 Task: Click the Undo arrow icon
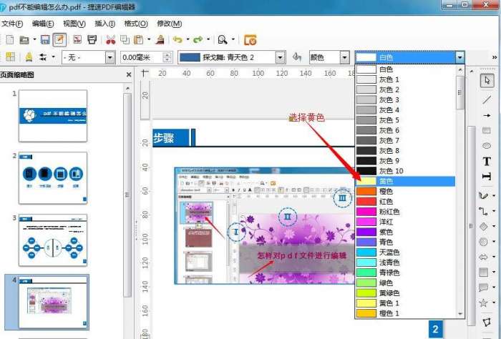coord(177,39)
